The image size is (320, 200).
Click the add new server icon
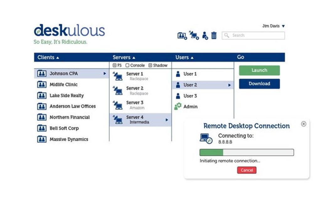pos(194,35)
